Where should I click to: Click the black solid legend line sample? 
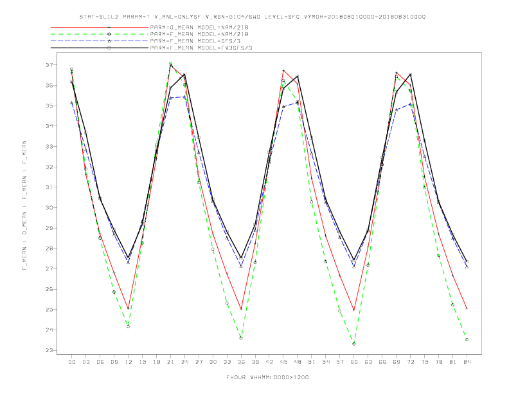[x=100, y=48]
